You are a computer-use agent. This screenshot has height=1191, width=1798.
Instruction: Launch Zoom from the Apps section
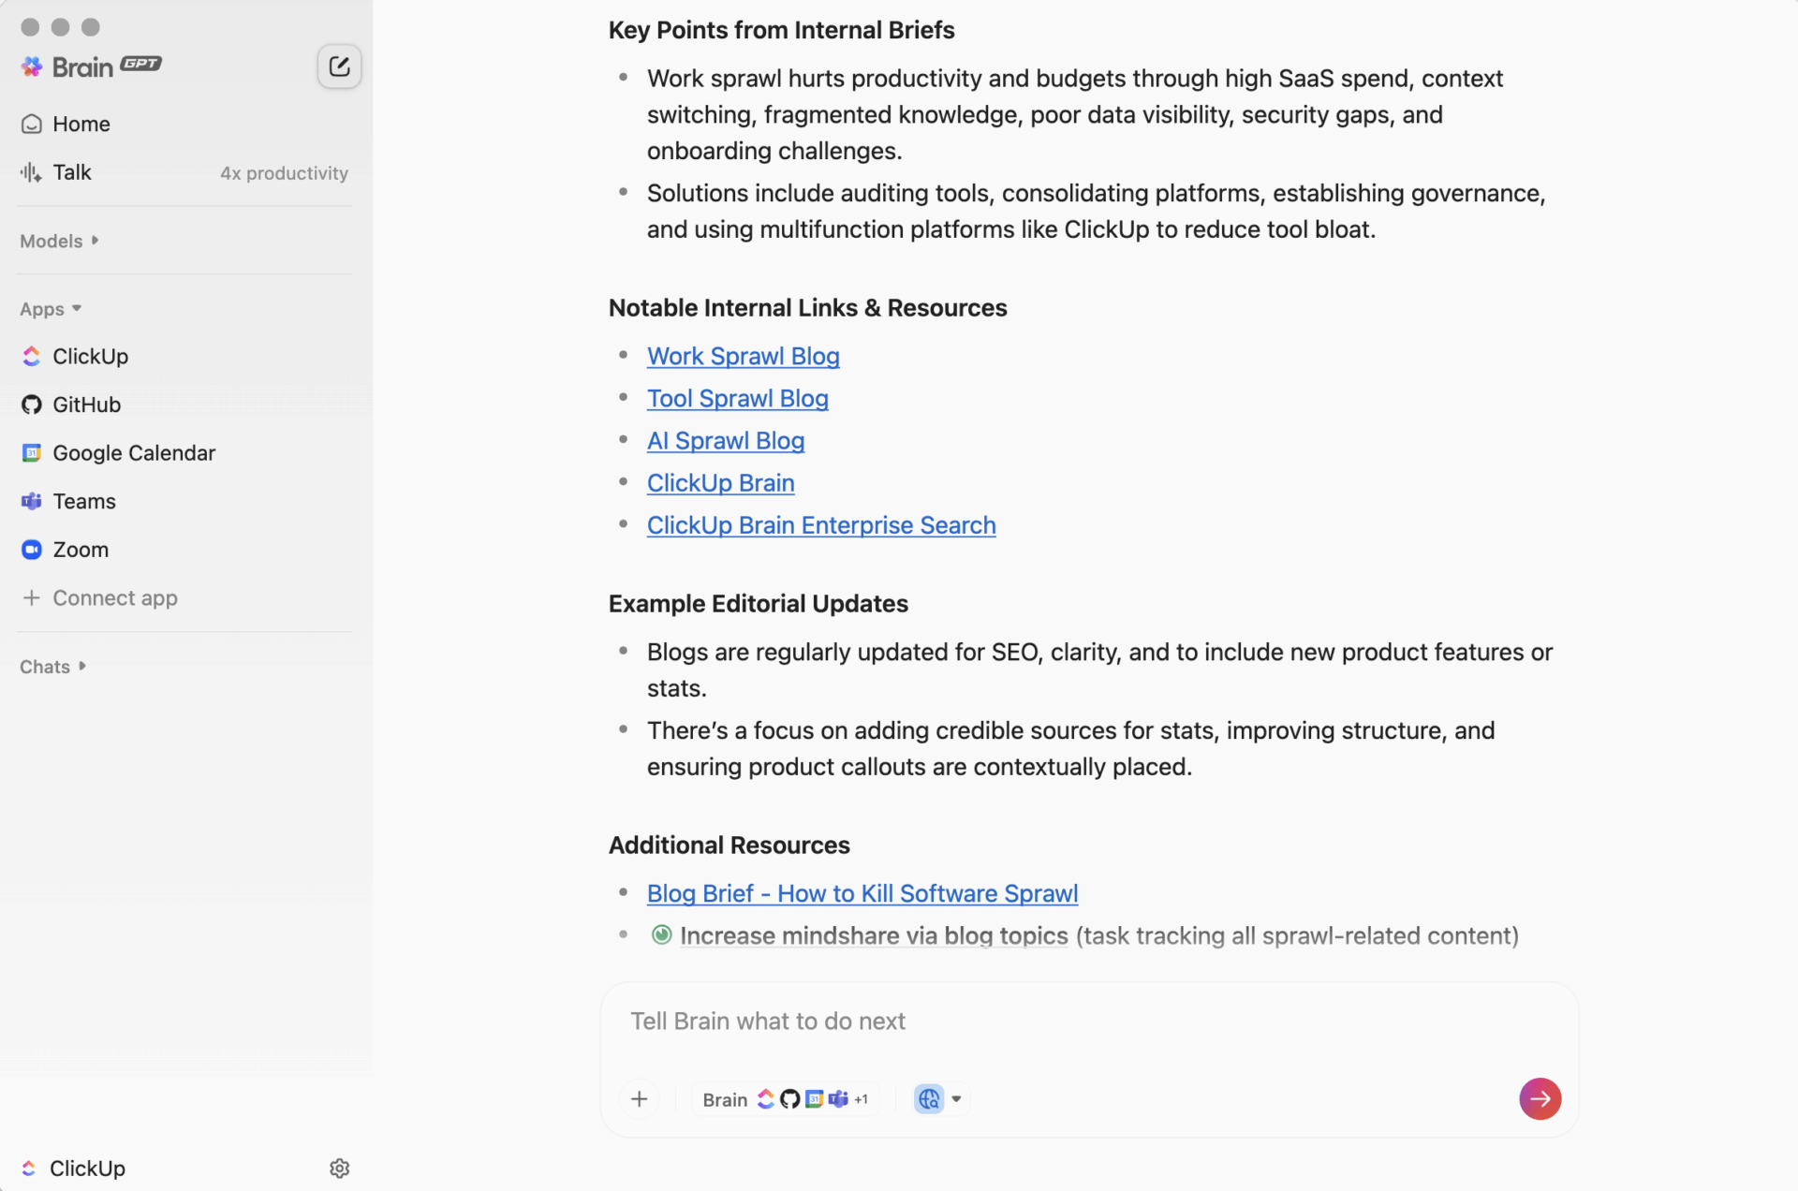coord(80,550)
